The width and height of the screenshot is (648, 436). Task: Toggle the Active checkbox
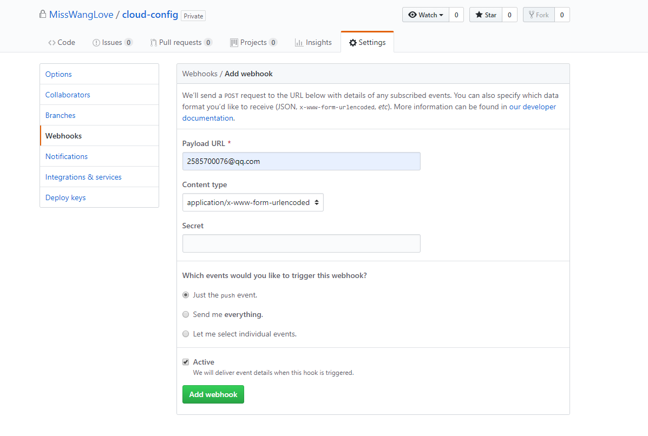pos(186,362)
